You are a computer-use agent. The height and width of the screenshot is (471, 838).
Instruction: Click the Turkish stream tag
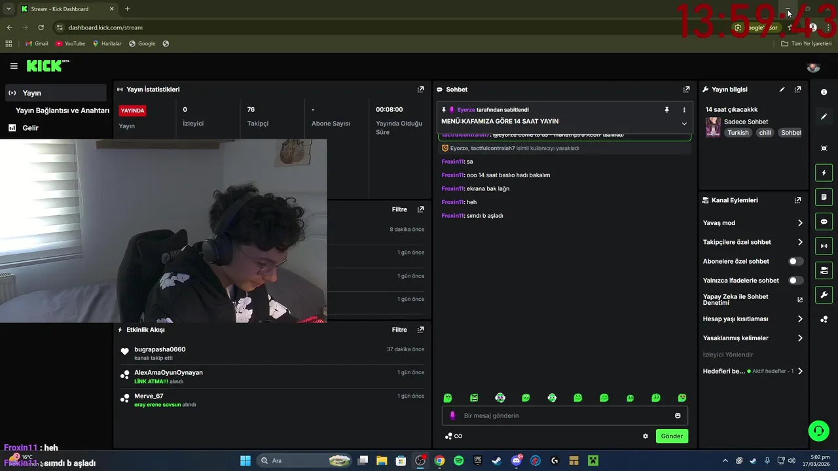coord(738,133)
